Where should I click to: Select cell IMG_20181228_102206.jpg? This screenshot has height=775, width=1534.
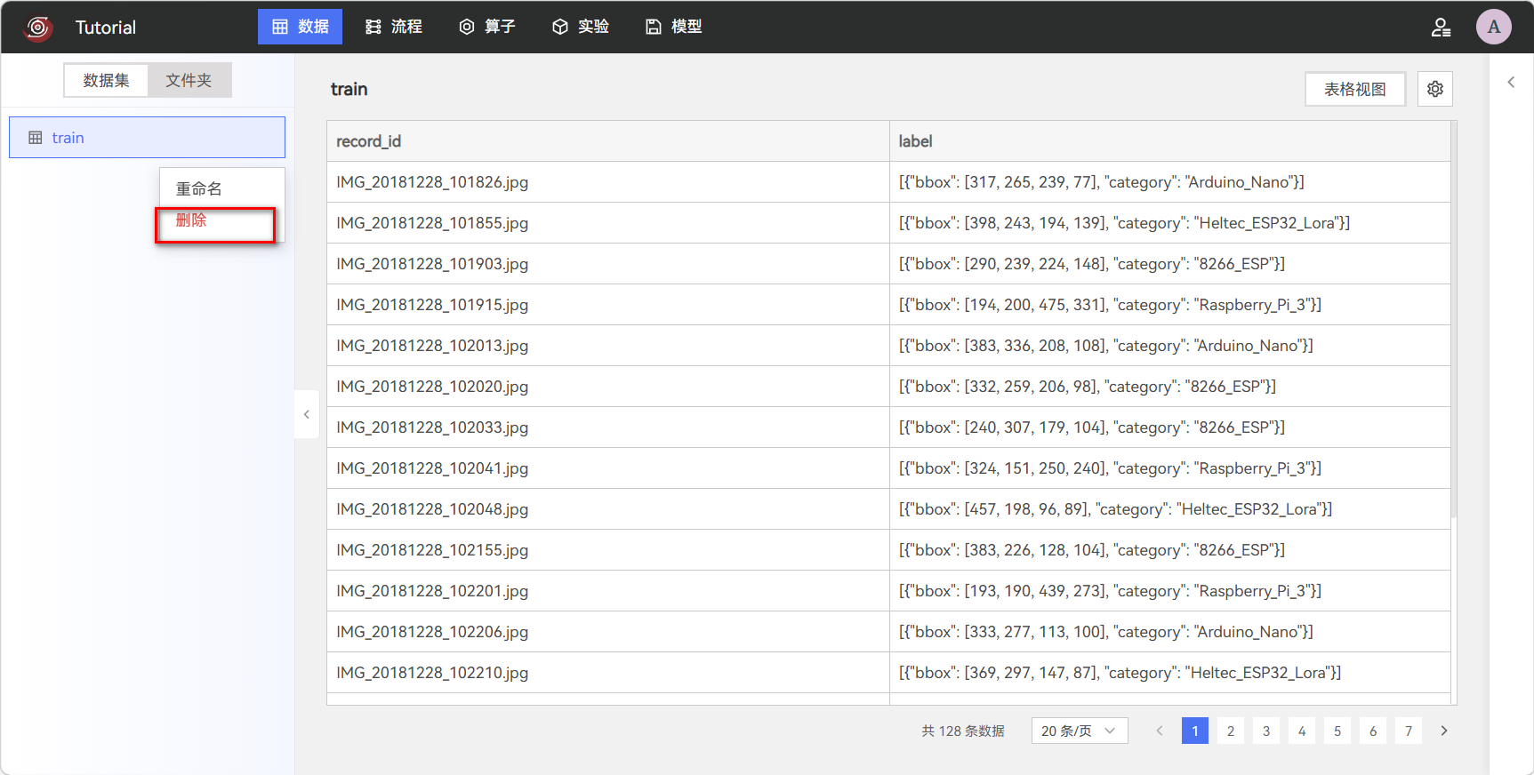click(608, 632)
